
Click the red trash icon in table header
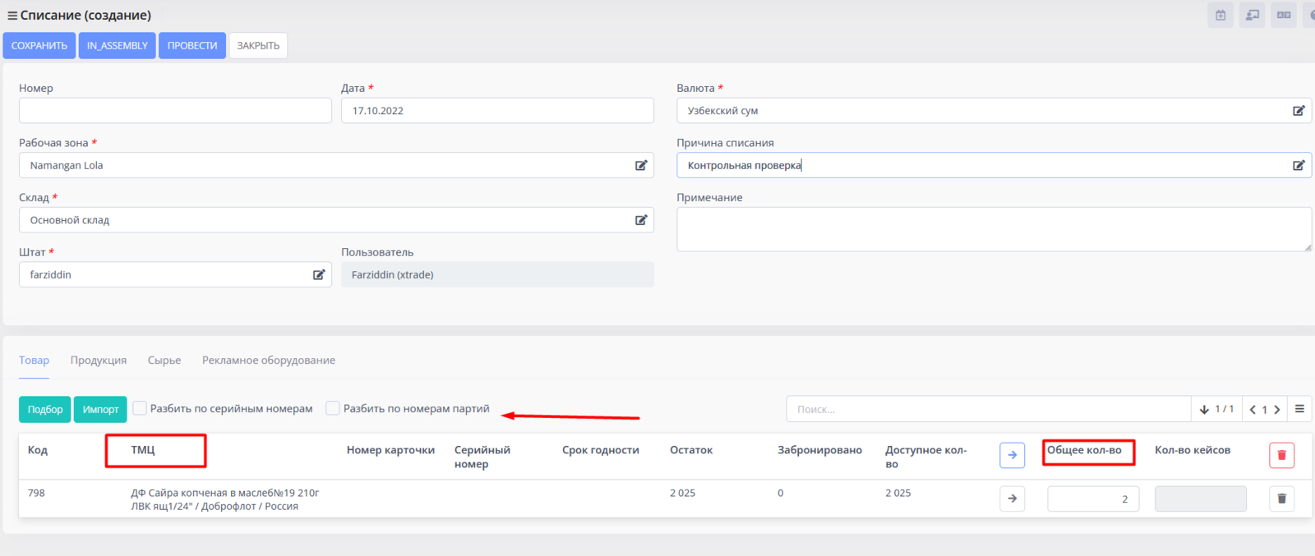click(x=1281, y=455)
